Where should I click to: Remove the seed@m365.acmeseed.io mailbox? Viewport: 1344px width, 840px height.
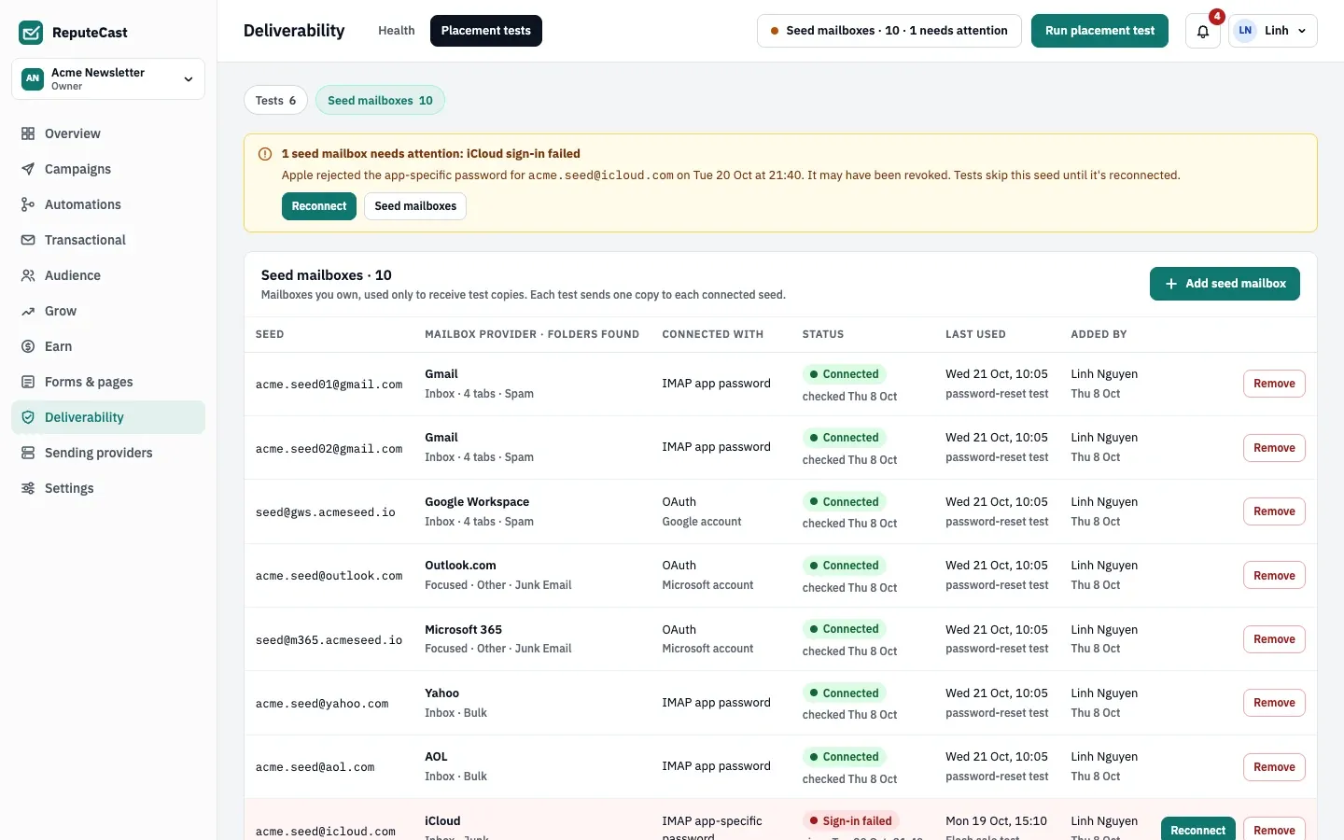pos(1274,639)
